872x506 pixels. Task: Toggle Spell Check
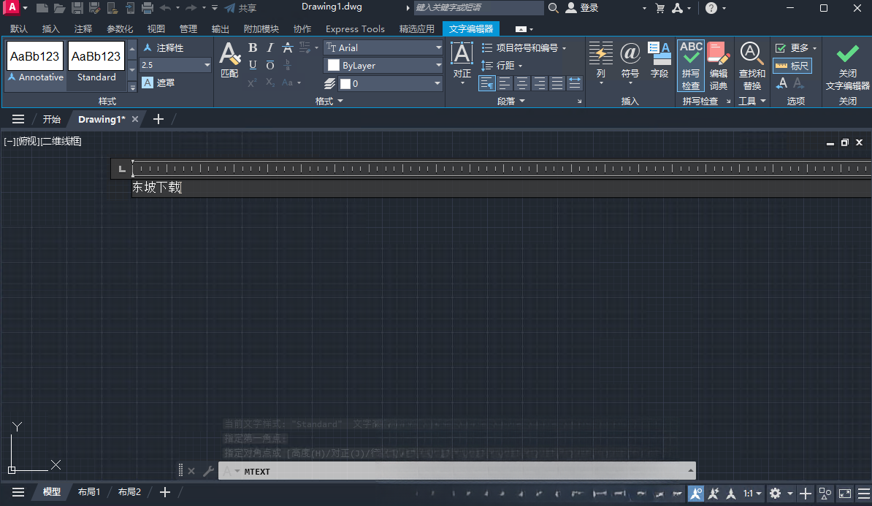coord(691,65)
